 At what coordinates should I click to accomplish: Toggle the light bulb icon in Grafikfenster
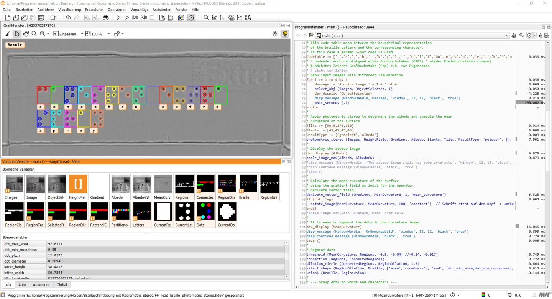285,34
